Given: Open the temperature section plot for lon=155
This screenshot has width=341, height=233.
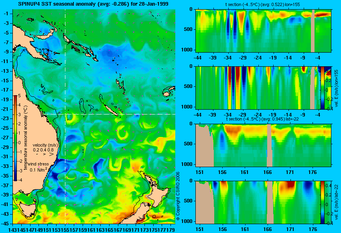Looking at the screenshot, I should (263, 31).
